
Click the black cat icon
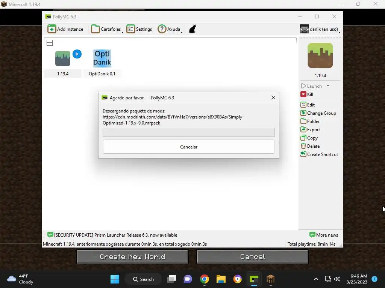pyautogui.click(x=192, y=29)
